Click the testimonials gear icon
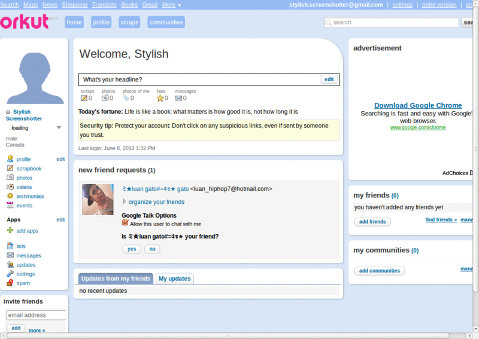The image size is (479, 339). [10, 196]
